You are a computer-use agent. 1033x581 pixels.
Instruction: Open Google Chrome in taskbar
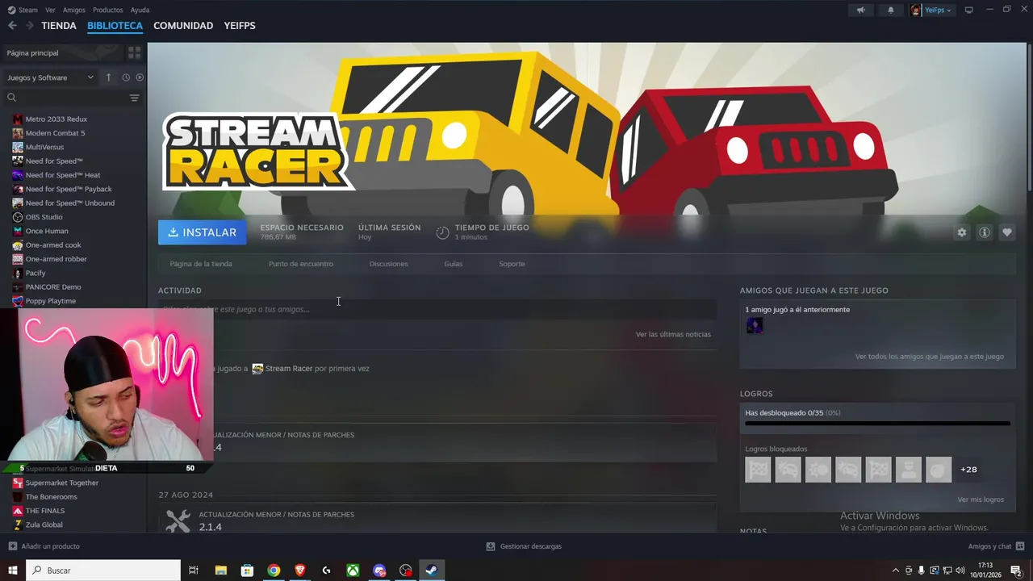[274, 571]
